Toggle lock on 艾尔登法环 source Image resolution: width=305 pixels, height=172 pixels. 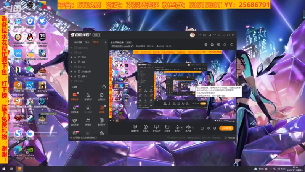pos(75,71)
